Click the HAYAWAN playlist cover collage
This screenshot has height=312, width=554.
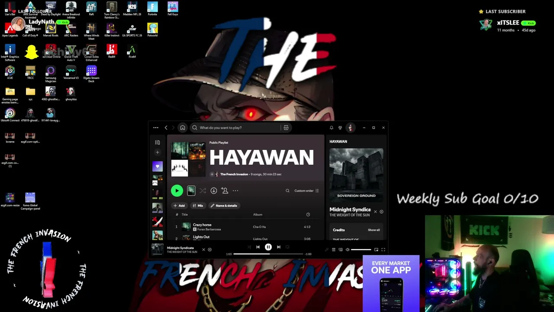[188, 159]
